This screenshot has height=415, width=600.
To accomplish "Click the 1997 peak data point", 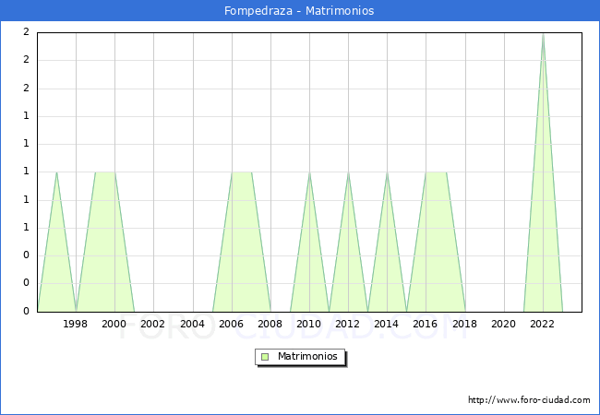I will [56, 172].
